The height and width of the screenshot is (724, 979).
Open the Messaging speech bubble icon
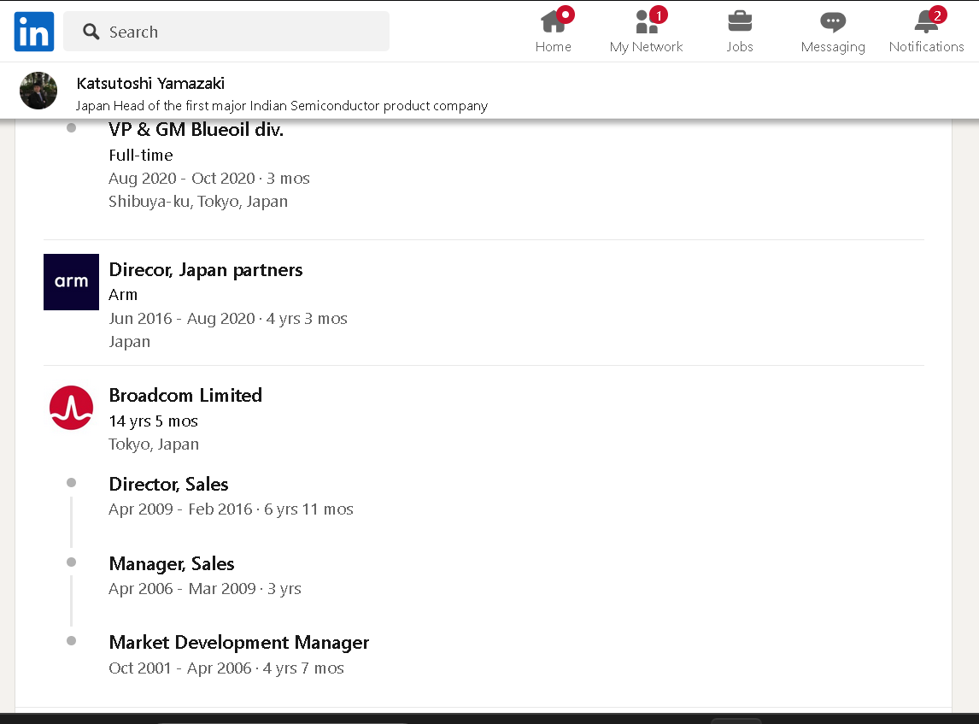point(833,22)
